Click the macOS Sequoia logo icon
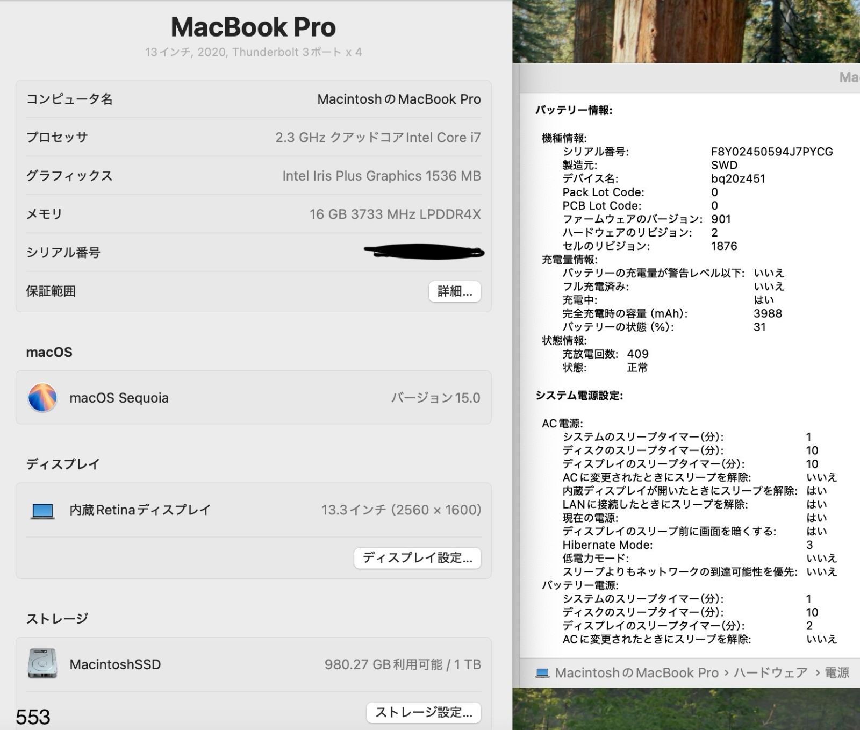The height and width of the screenshot is (730, 860). pyautogui.click(x=42, y=398)
